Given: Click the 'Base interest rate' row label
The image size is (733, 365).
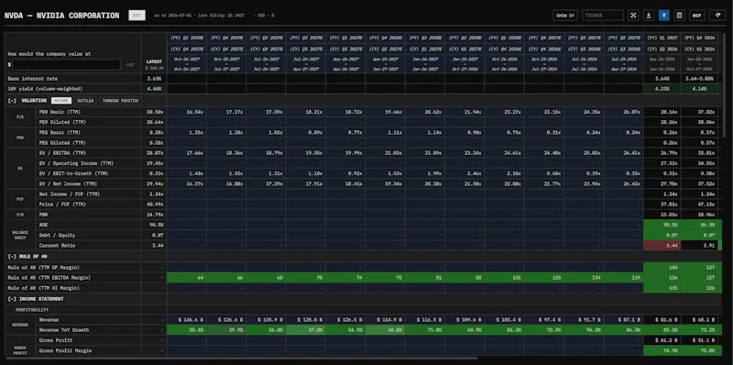Looking at the screenshot, I should [32, 79].
